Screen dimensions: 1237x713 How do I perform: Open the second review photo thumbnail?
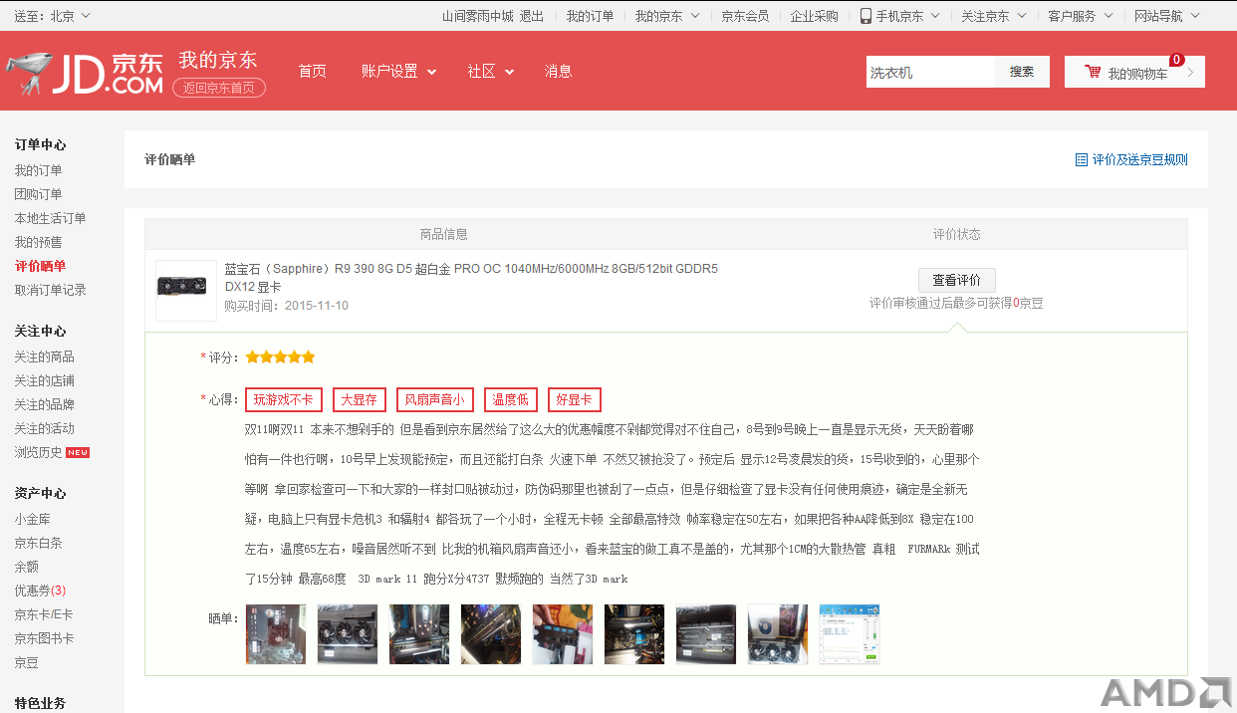click(x=348, y=634)
